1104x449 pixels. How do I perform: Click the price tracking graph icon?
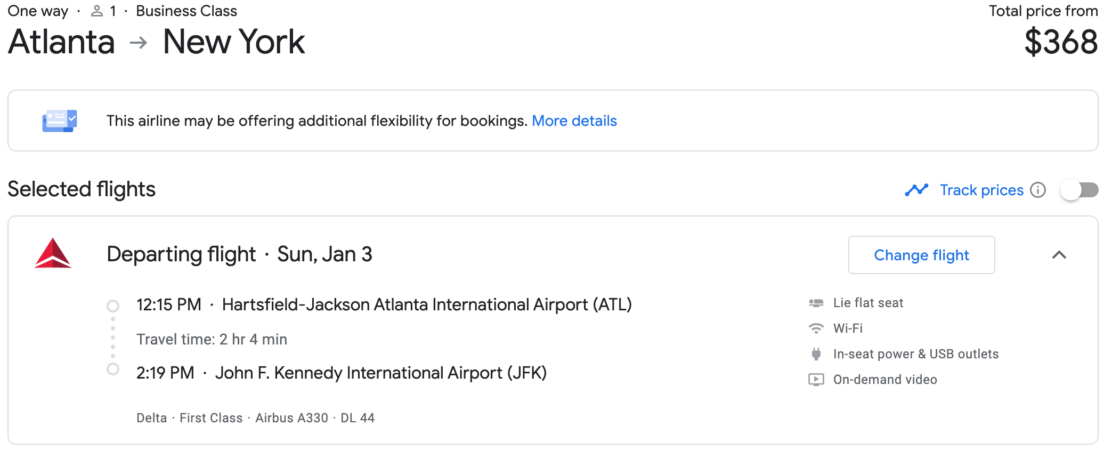pos(916,190)
